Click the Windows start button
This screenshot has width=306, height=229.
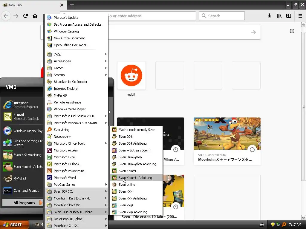(x=14, y=225)
